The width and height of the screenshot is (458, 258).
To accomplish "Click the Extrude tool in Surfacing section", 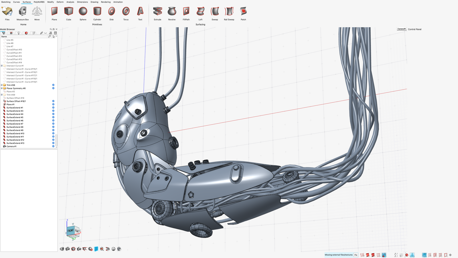I will [157, 12].
